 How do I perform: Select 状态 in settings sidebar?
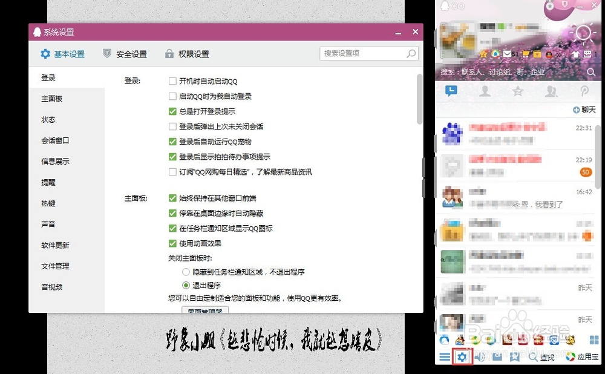pos(67,120)
